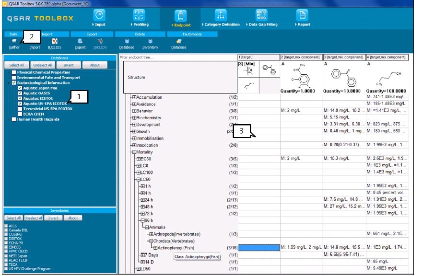This screenshot has height=276, width=434.
Task: Expand the Biochemistry endpoint node
Action: click(x=134, y=118)
